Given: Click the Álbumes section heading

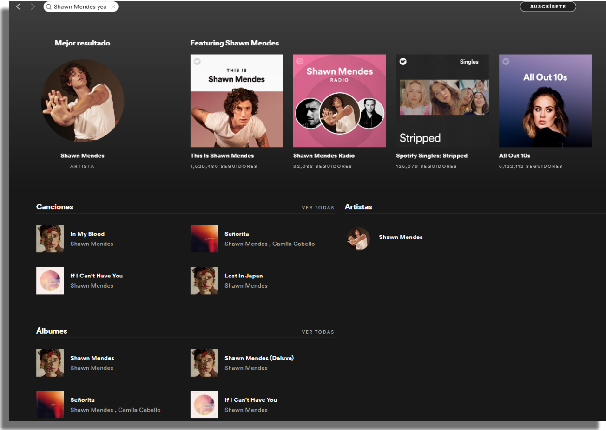Looking at the screenshot, I should pos(52,331).
